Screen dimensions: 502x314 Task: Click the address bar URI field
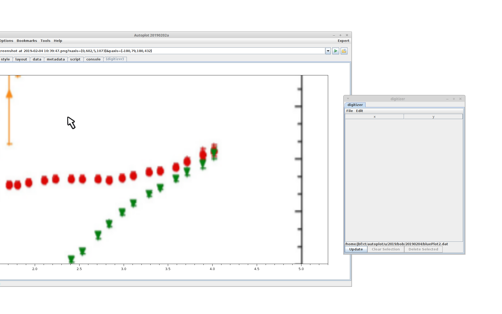(162, 51)
